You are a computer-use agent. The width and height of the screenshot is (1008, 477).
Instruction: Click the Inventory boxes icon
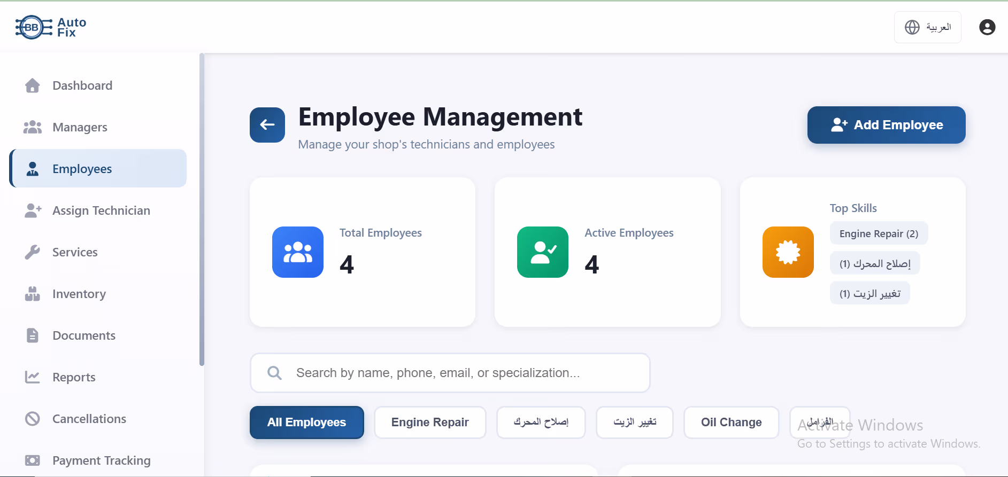click(x=33, y=294)
